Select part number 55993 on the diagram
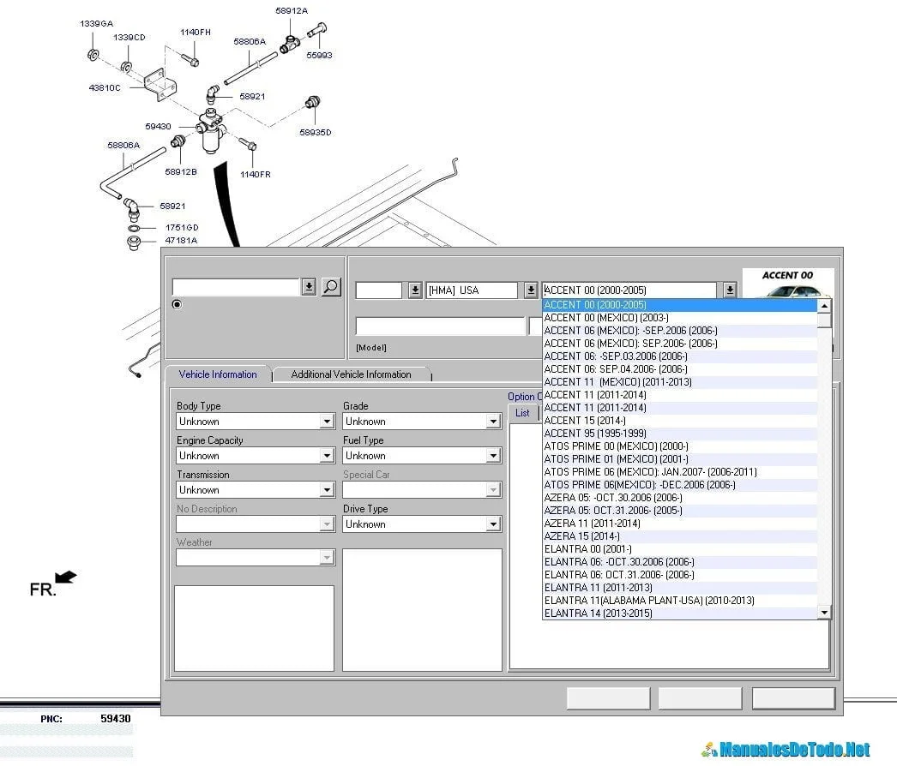The image size is (897, 766). pyautogui.click(x=319, y=55)
